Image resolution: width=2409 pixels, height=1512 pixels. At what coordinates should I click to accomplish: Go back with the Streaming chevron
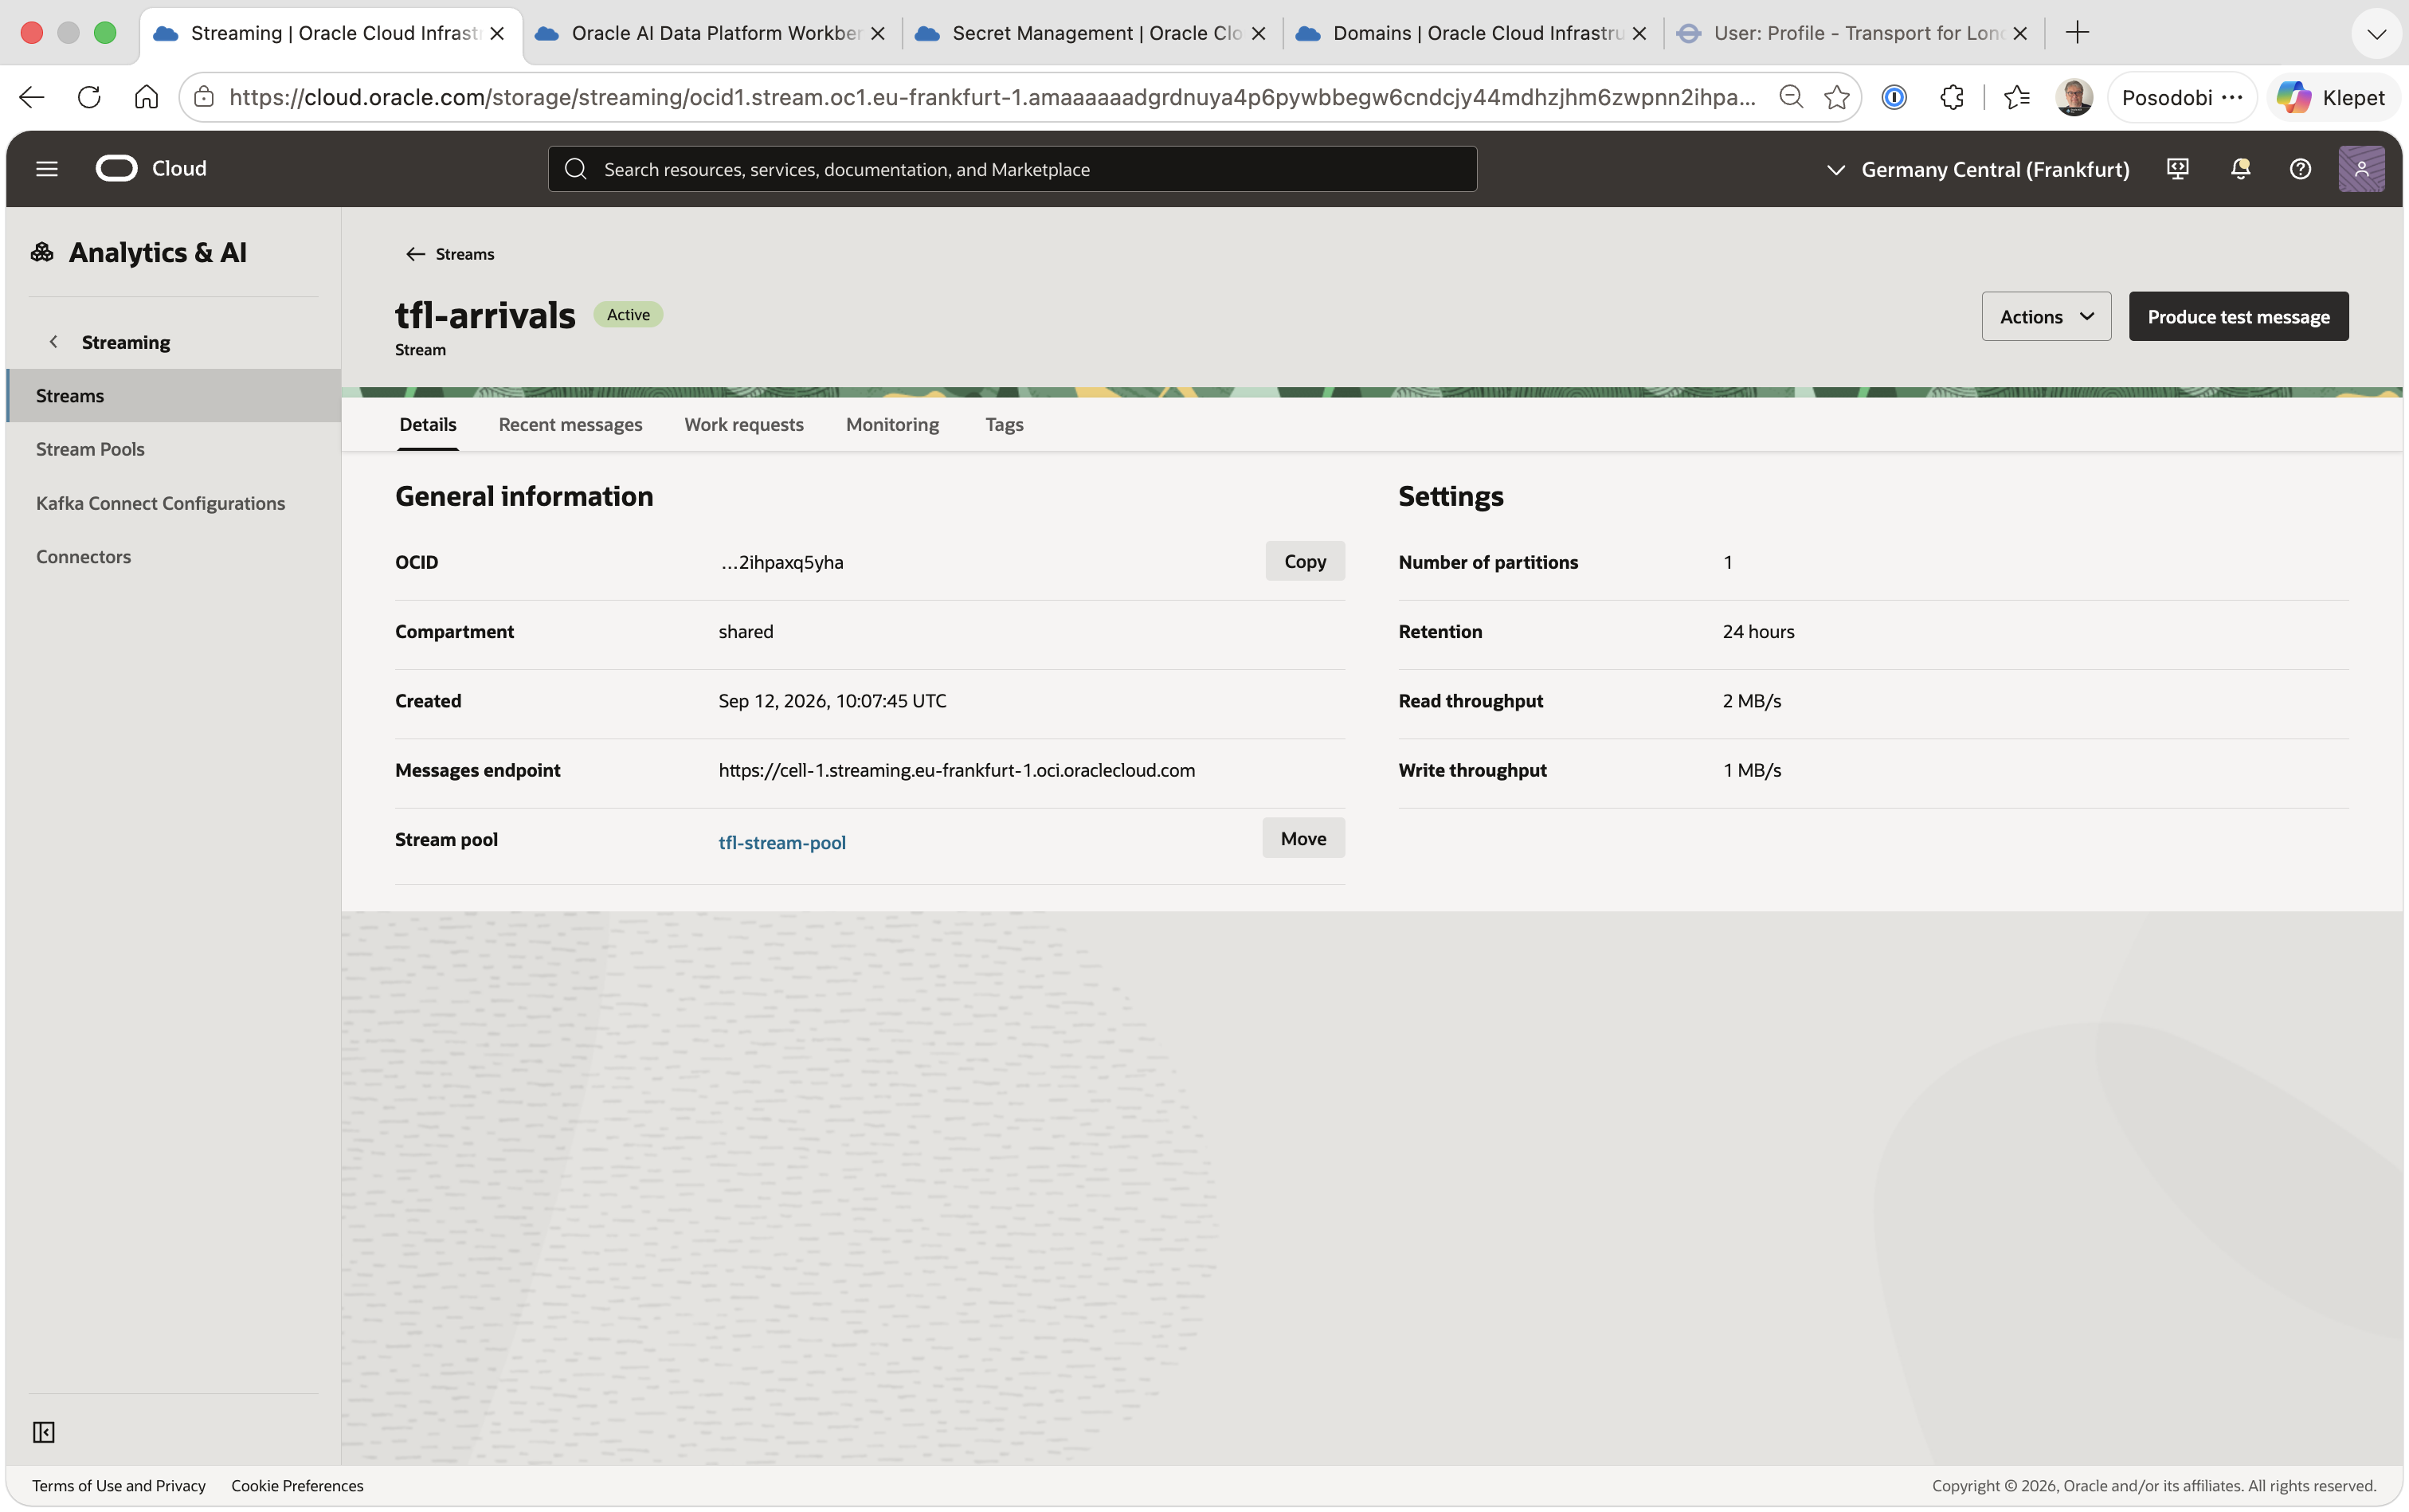[54, 342]
